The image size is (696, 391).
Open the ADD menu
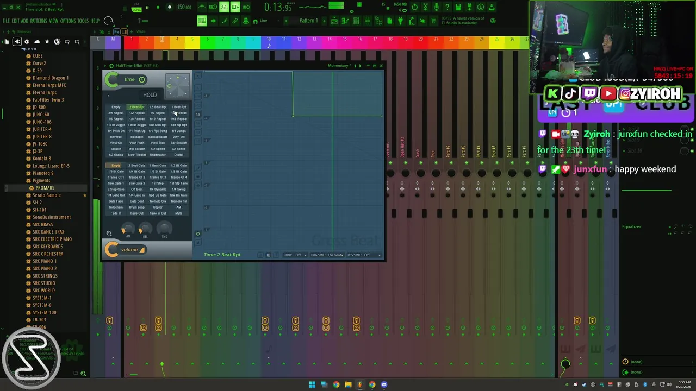[24, 21]
